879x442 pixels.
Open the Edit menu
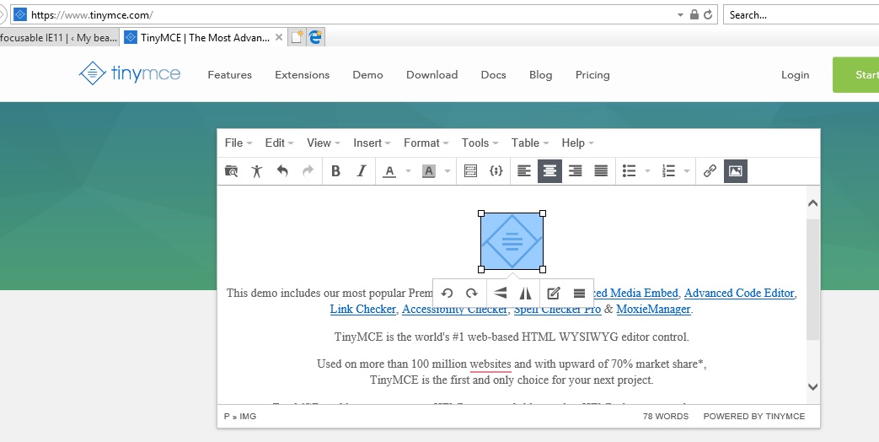click(279, 143)
